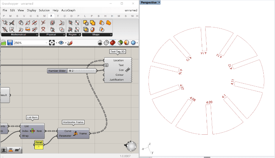The height and width of the screenshot is (158, 275).
Task: Click the 4.09 label in Perspective view
Action: pos(209,102)
